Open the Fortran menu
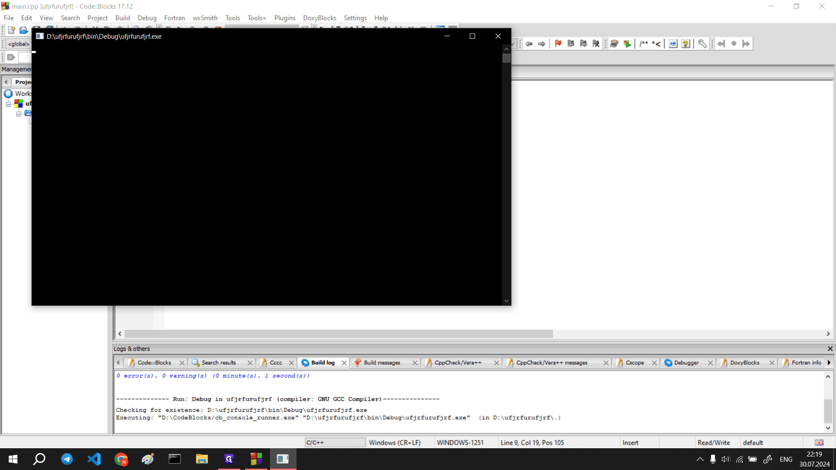 coord(175,18)
